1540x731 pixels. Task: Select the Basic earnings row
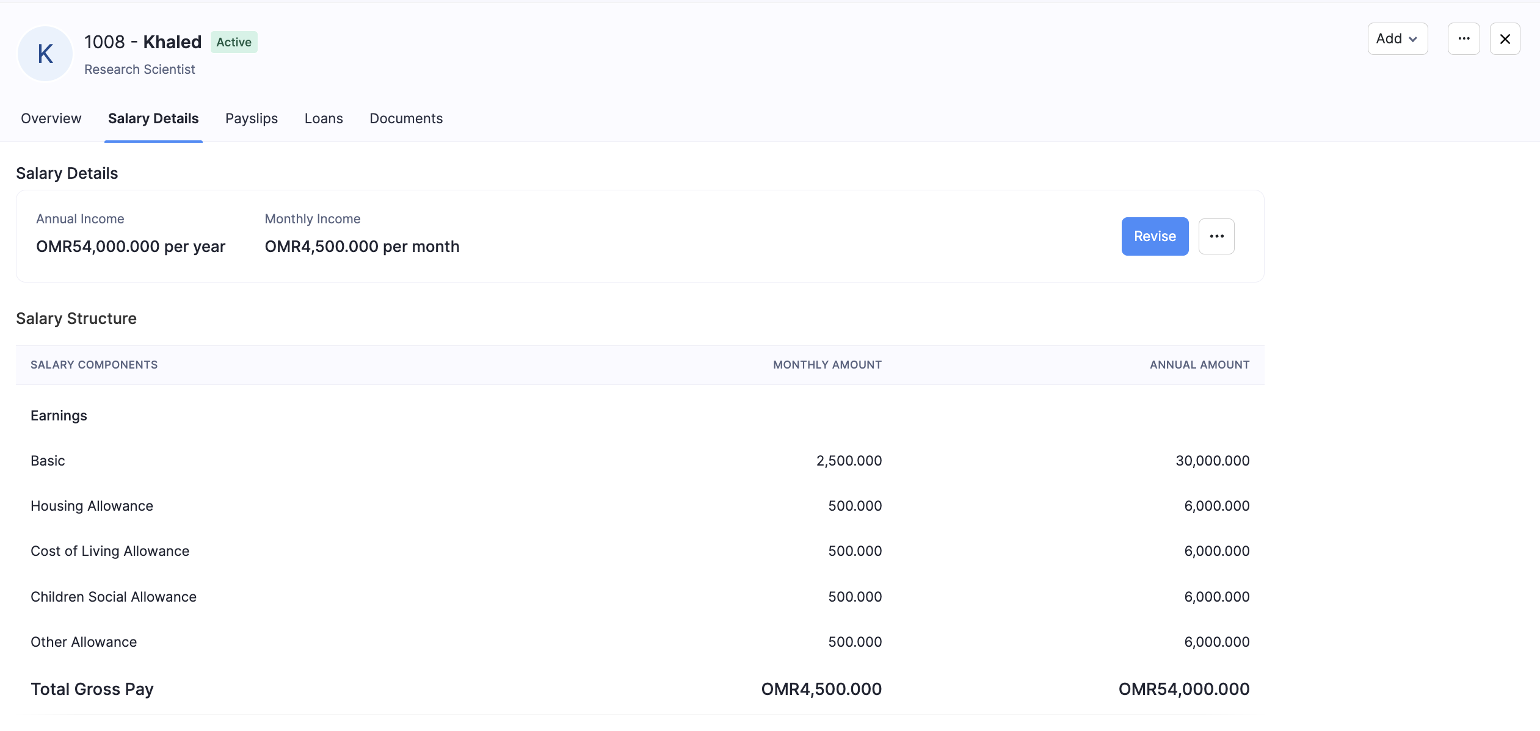click(48, 461)
